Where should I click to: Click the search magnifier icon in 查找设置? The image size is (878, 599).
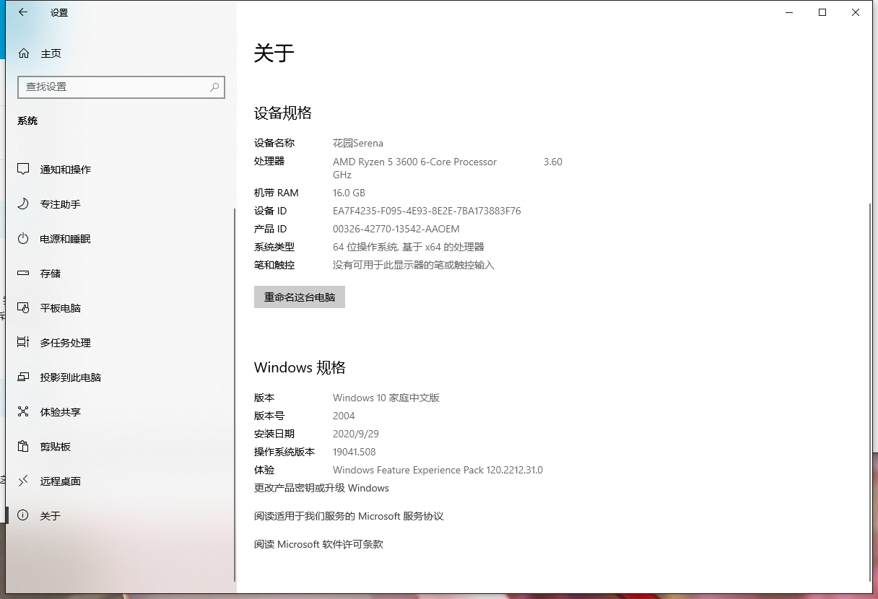pos(214,87)
